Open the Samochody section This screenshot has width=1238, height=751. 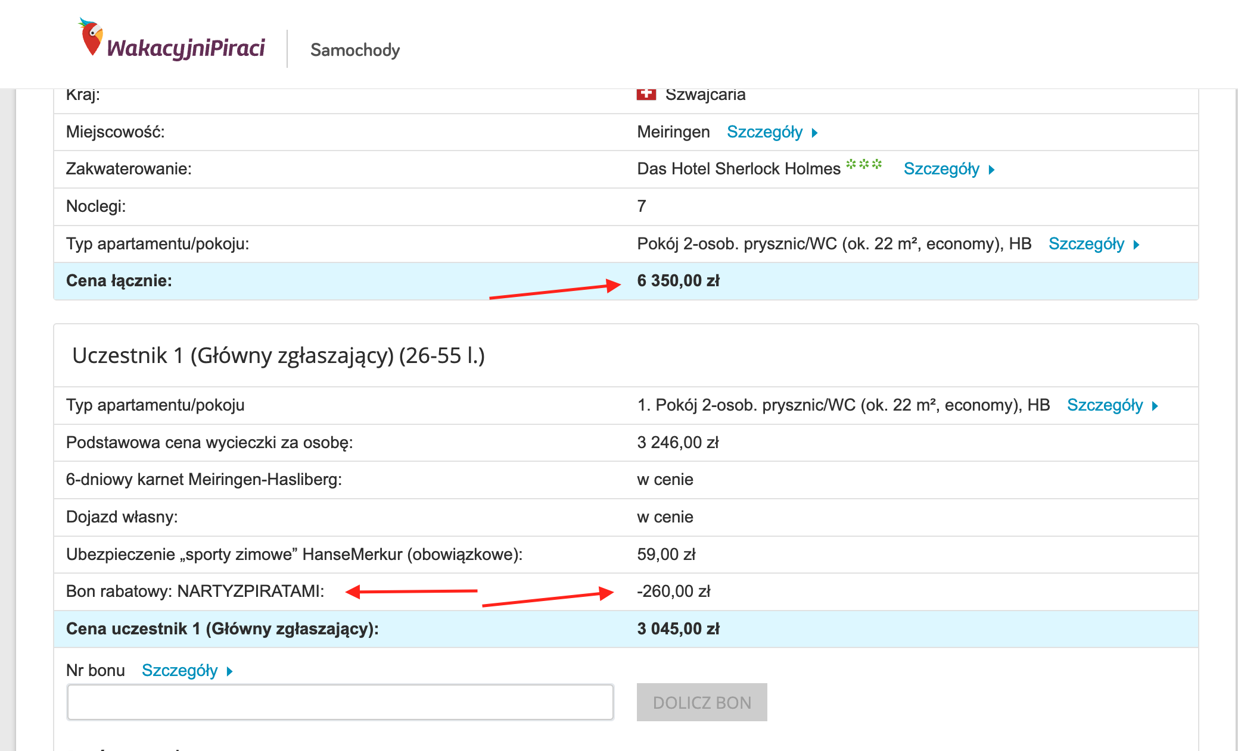pos(355,50)
